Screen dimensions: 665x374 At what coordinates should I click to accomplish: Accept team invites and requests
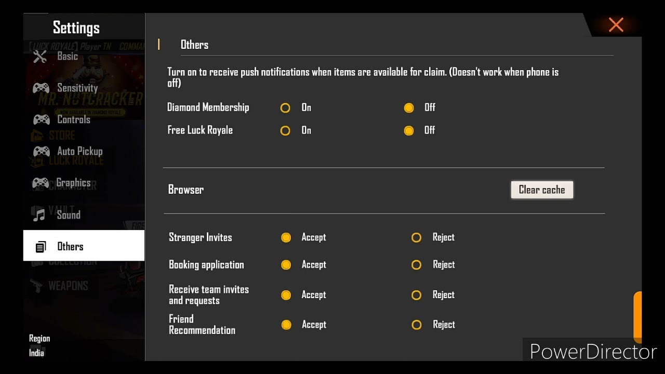click(286, 295)
